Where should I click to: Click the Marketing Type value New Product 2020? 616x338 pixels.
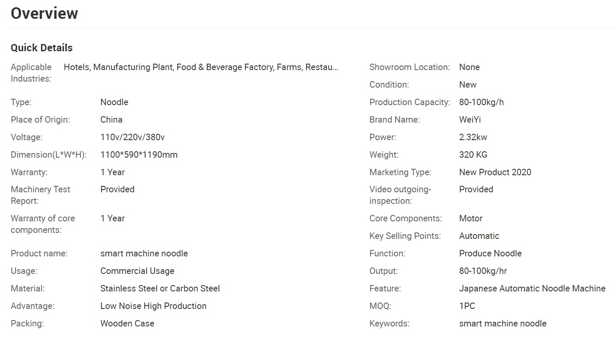(495, 172)
